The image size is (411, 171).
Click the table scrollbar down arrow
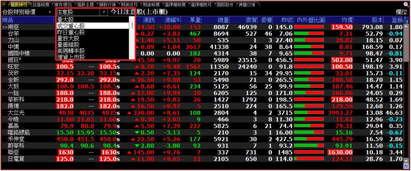coord(406,160)
